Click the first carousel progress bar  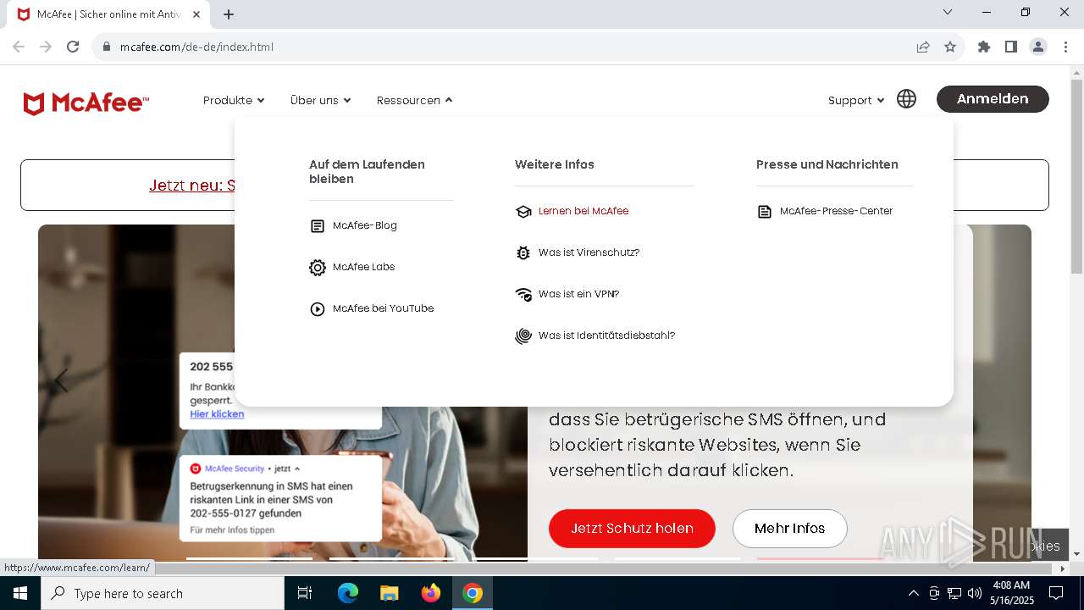[249, 558]
